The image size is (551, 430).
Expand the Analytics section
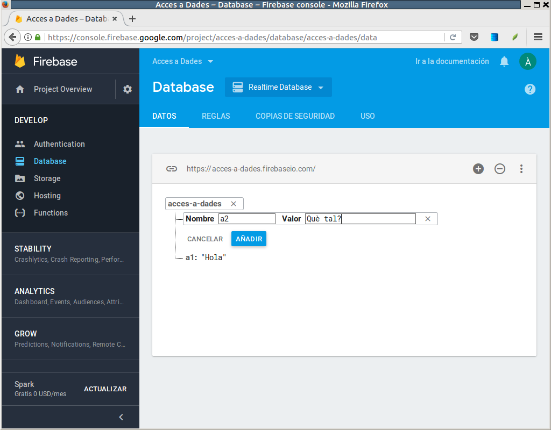click(70, 296)
